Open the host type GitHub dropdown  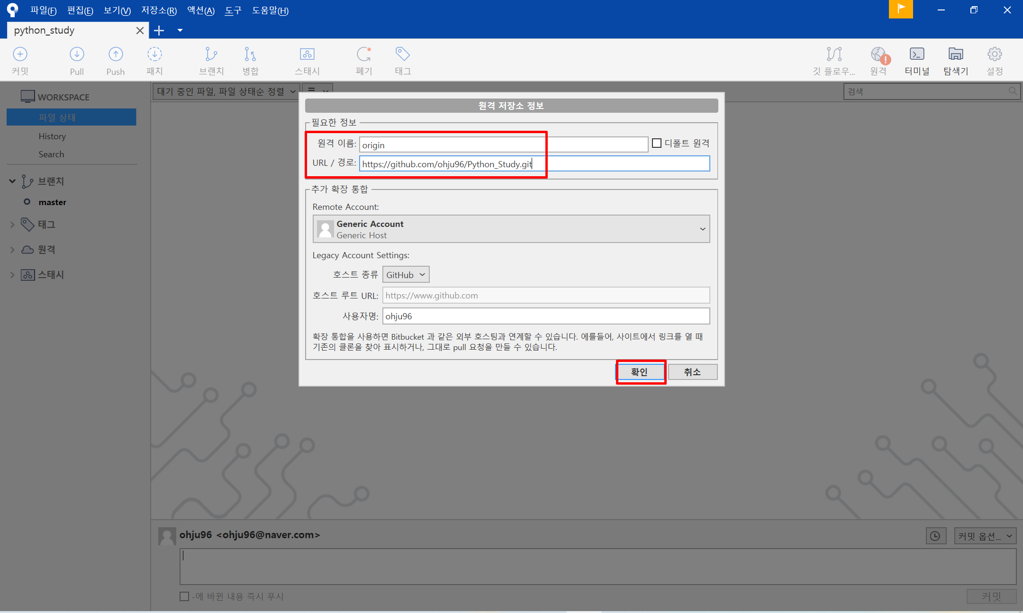click(x=406, y=275)
